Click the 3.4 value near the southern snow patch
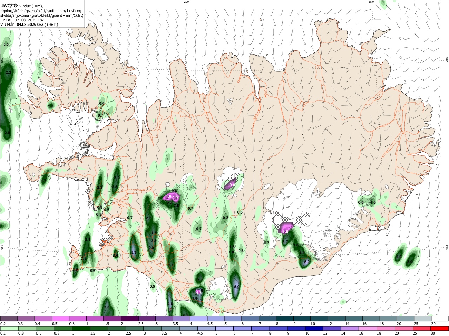 click(x=195, y=298)
